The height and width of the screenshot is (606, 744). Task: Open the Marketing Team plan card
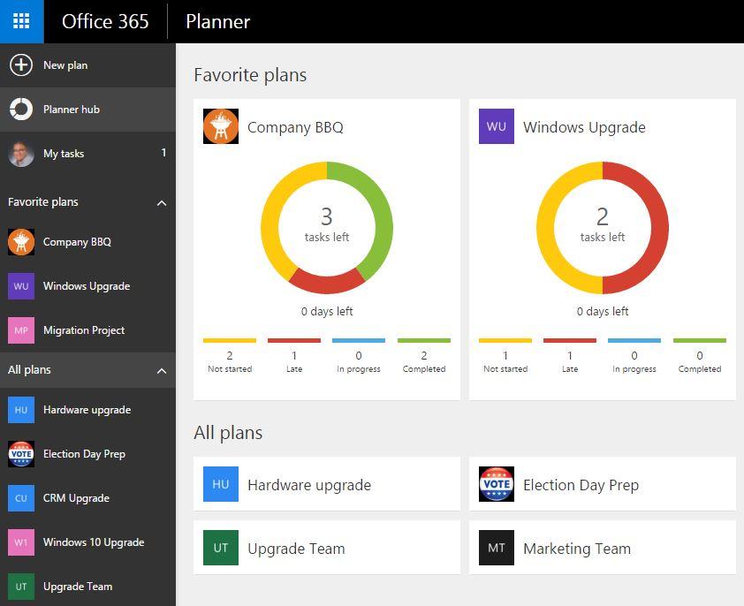tap(603, 548)
